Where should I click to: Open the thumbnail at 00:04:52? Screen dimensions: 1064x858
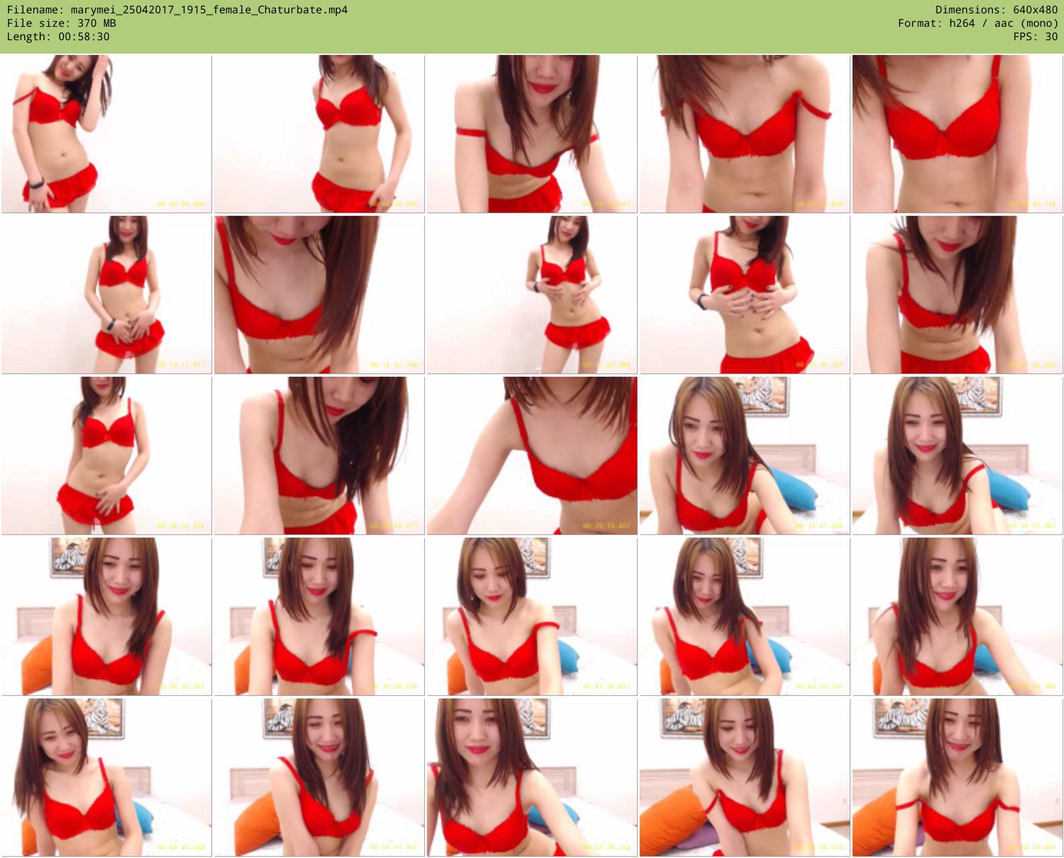532,134
